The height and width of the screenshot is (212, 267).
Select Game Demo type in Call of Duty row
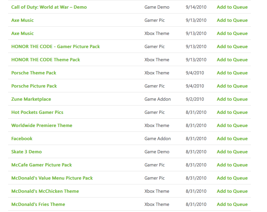click(157, 7)
